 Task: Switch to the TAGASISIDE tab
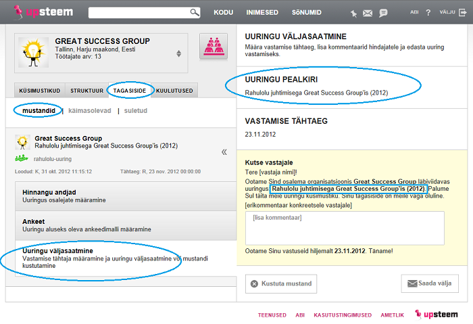(130, 90)
